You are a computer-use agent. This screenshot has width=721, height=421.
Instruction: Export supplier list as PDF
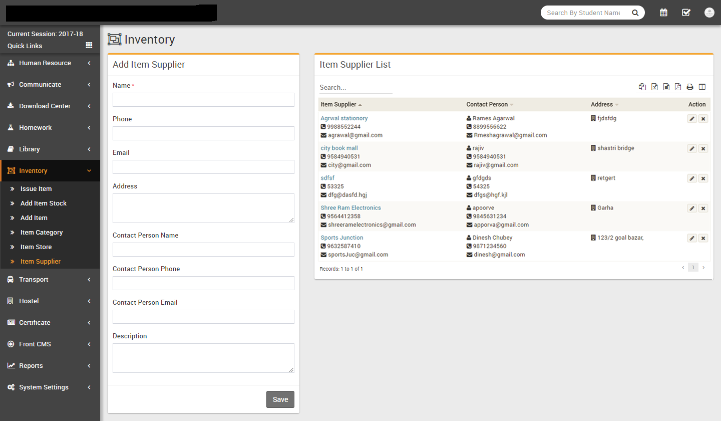(678, 87)
